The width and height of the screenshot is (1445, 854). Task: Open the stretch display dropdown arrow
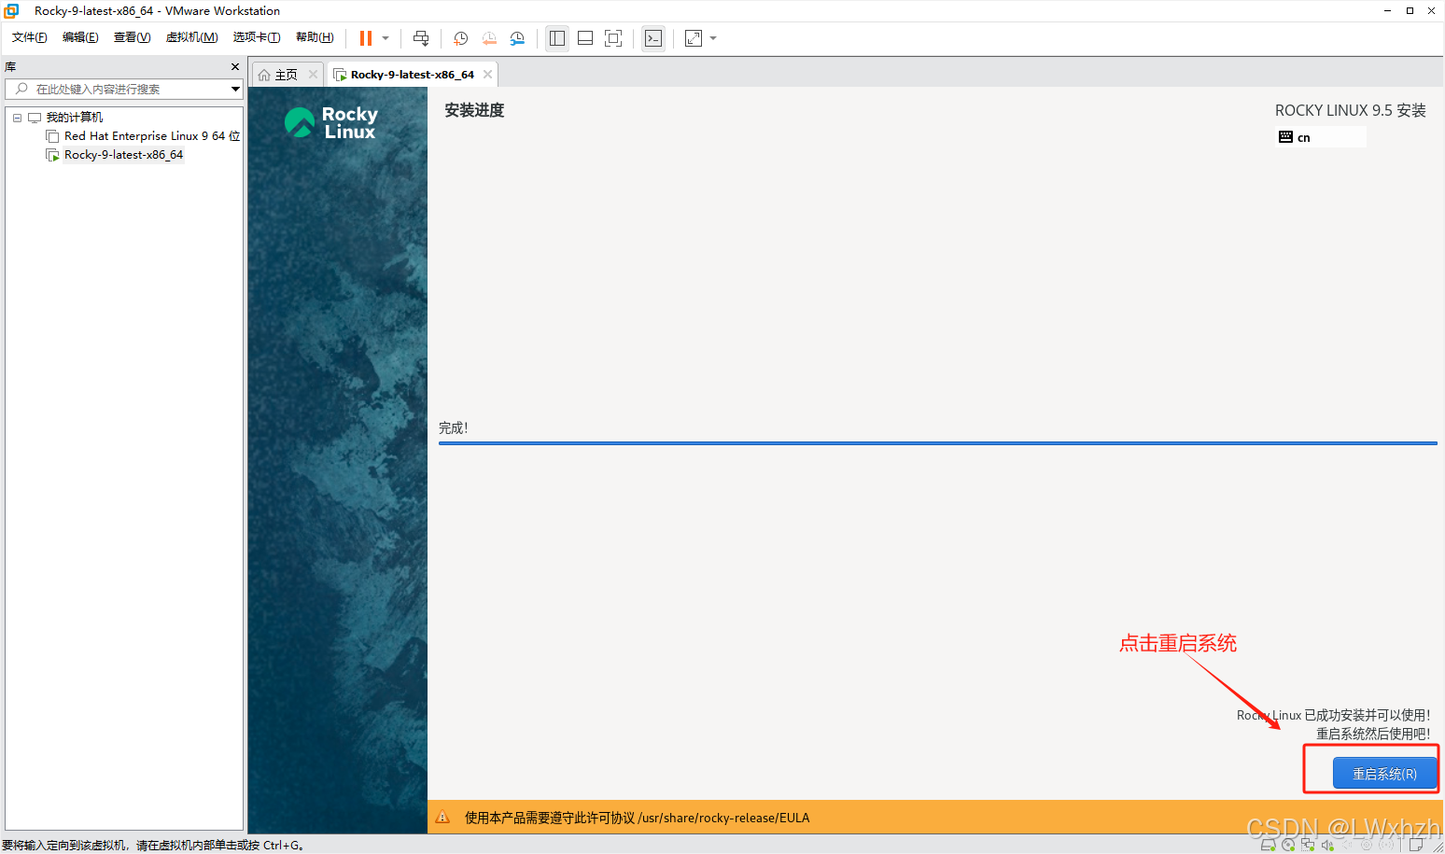(x=713, y=38)
